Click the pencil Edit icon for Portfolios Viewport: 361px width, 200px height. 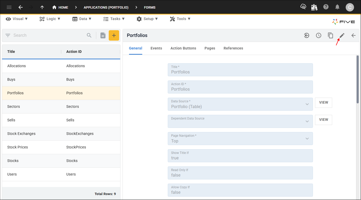(x=342, y=35)
